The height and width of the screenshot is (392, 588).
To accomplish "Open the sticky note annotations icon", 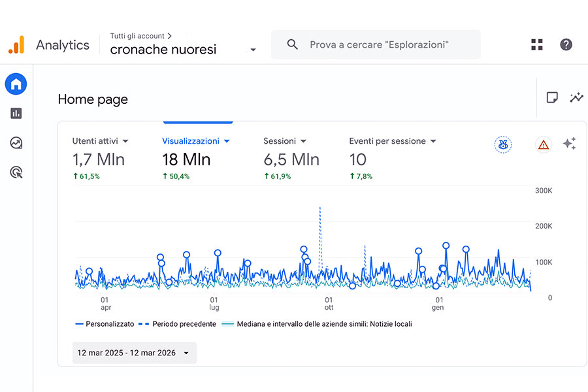I will [x=552, y=97].
